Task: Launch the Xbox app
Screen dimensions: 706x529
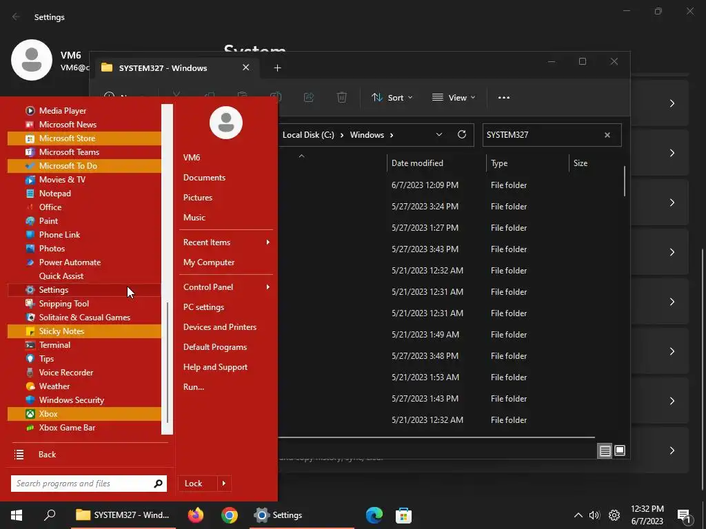Action: [84, 414]
